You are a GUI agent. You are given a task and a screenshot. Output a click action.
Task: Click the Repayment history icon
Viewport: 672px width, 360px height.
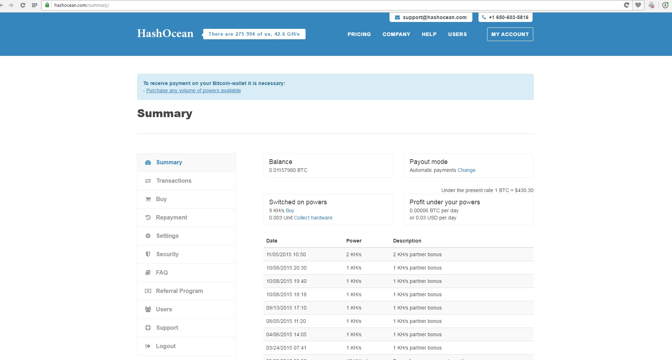click(148, 218)
